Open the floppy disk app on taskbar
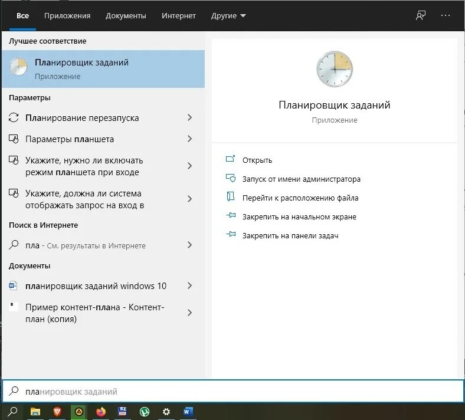The image size is (465, 420). [x=123, y=412]
